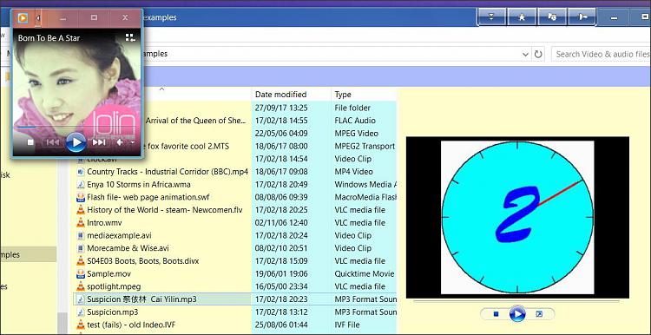The height and width of the screenshot is (335, 651).
Task: Sort files by Date modified column
Action: click(292, 95)
